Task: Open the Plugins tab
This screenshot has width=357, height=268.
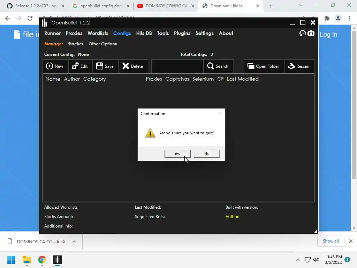Action: (182, 33)
